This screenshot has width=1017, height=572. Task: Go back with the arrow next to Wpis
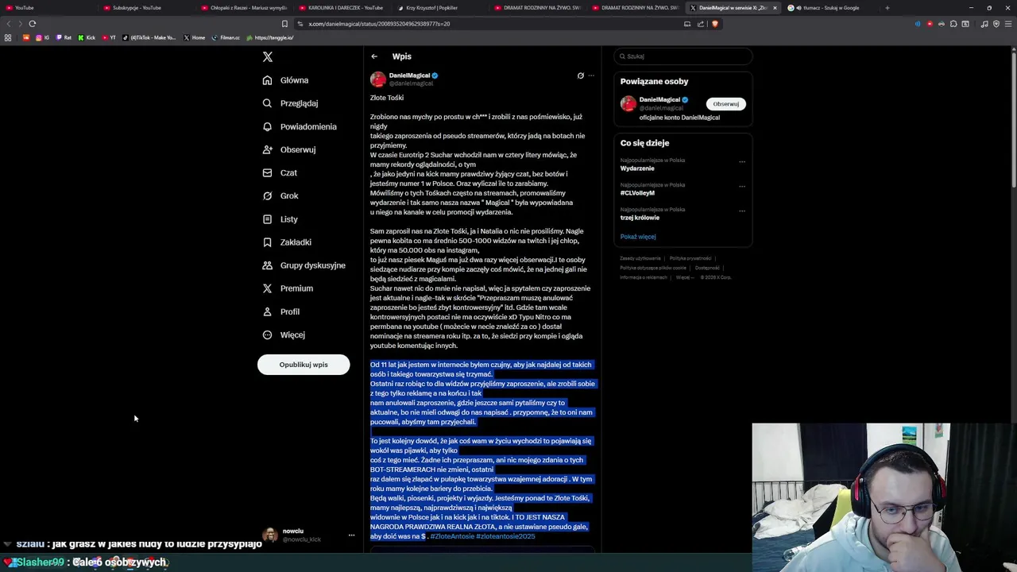point(374,56)
